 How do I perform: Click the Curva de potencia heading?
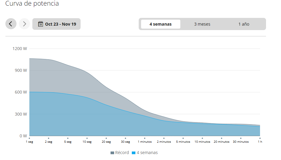32,4
